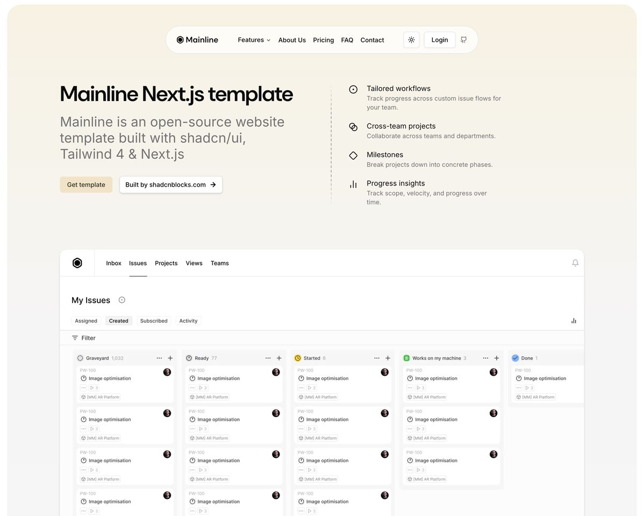Open the Inbox tab in dashboard
644x516 pixels.
(x=114, y=263)
